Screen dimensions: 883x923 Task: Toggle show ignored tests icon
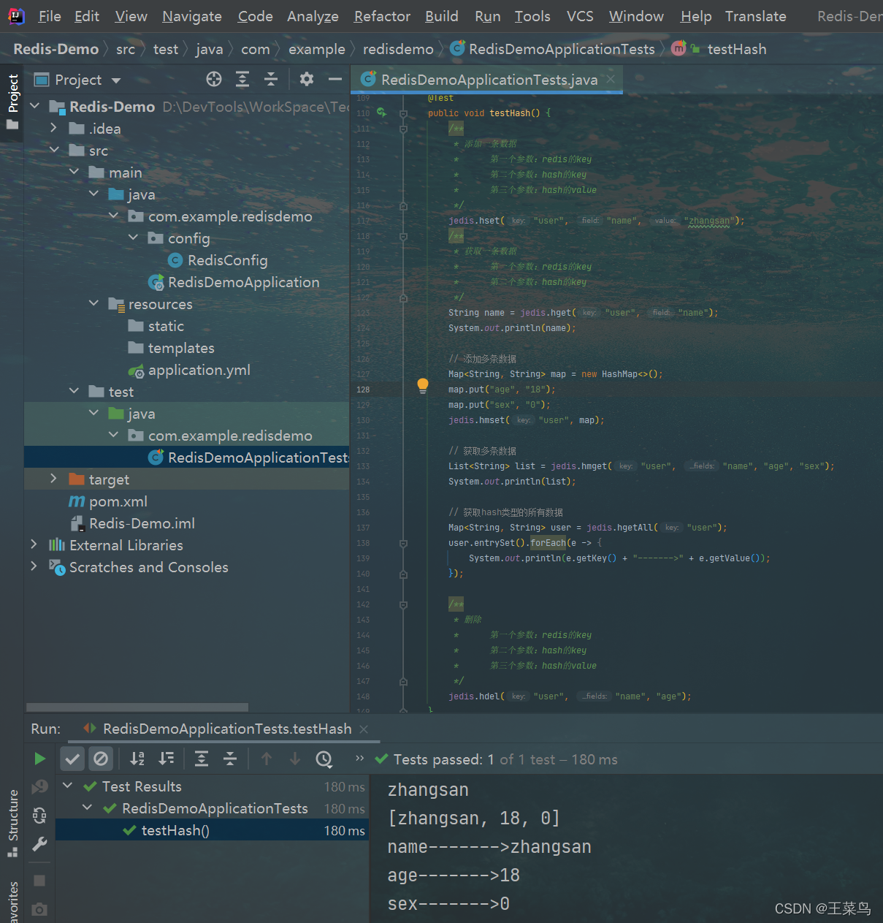102,759
